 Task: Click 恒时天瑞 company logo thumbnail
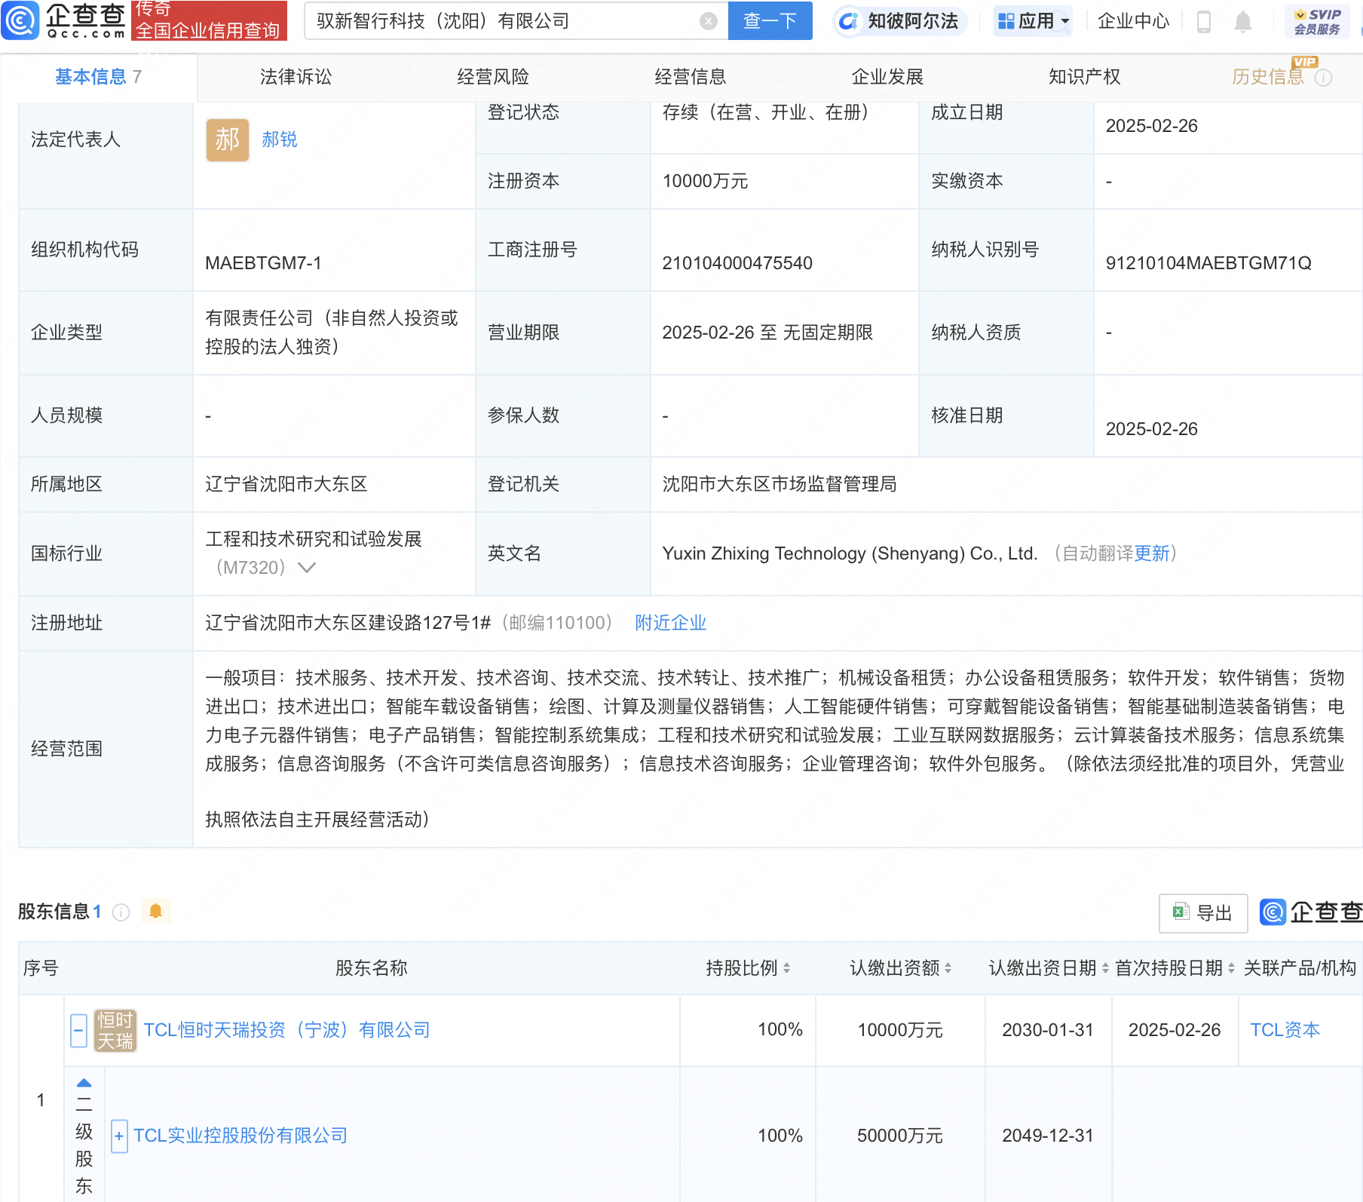[115, 1031]
